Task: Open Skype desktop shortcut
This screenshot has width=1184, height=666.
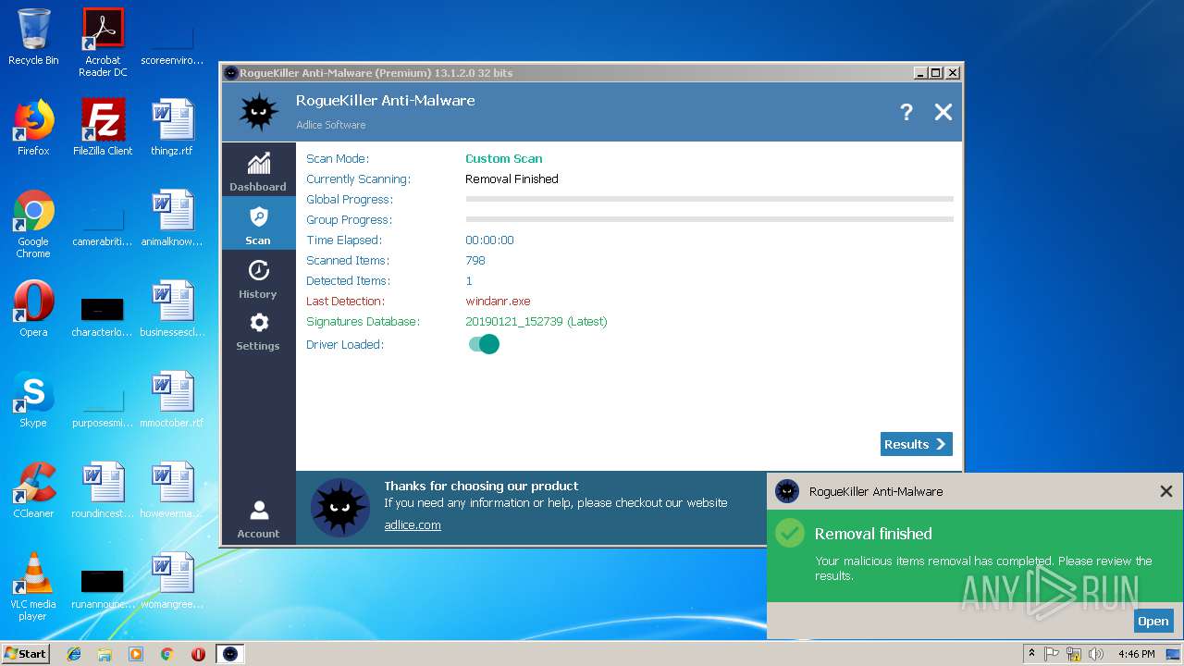Action: tap(33, 400)
